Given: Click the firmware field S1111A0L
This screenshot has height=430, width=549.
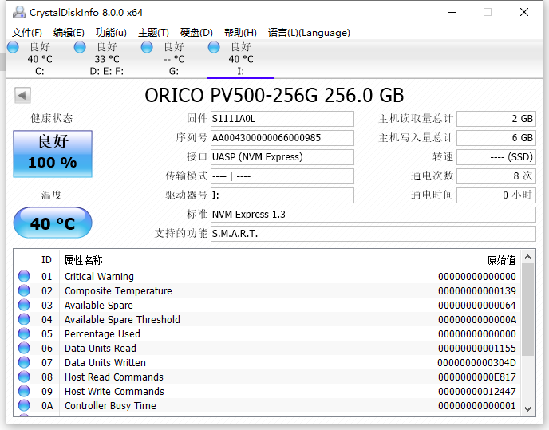Looking at the screenshot, I should click(282, 119).
